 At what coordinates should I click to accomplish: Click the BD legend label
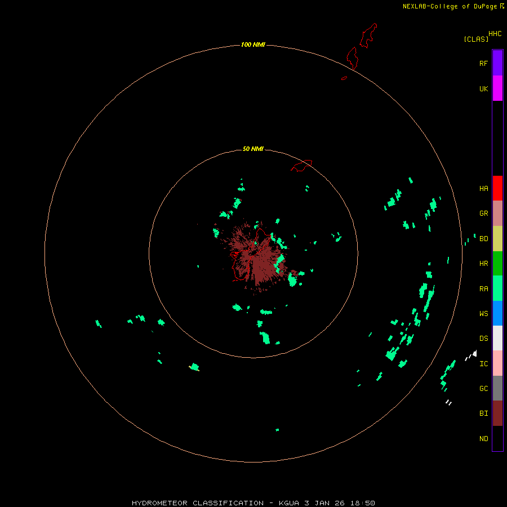point(483,239)
